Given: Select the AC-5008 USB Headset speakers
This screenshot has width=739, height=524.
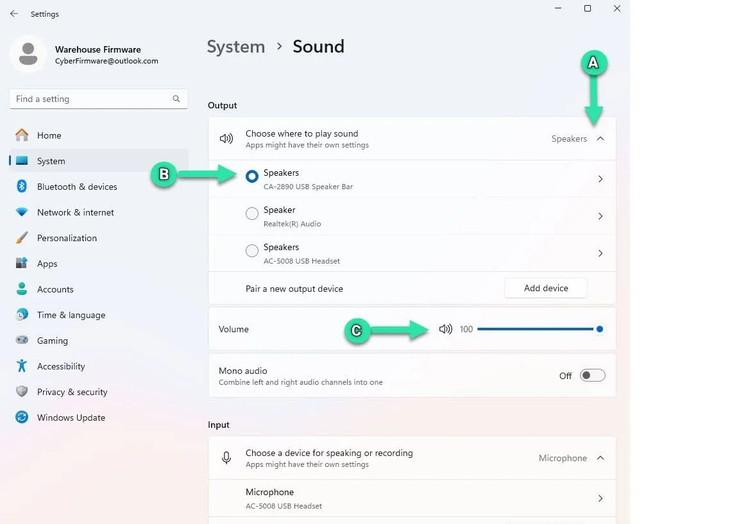Looking at the screenshot, I should click(x=252, y=251).
